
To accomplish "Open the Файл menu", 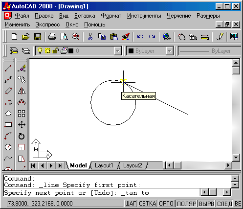I will point(22,16).
